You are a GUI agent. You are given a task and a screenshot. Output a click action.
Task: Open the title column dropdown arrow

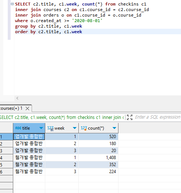(x=41, y=128)
